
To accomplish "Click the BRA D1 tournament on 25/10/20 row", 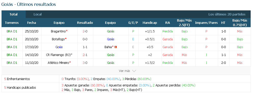I will (12, 31).
